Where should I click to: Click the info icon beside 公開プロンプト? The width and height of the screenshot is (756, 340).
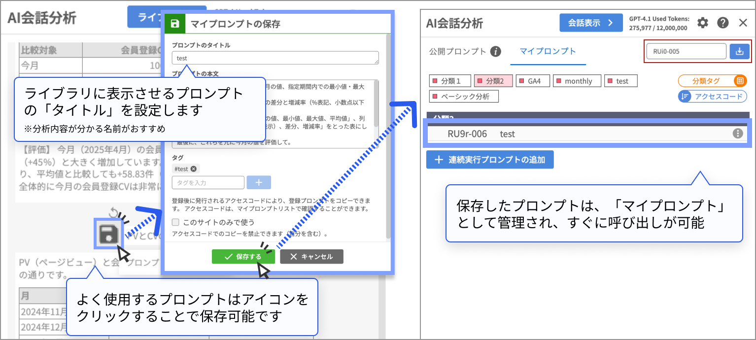[x=496, y=52]
